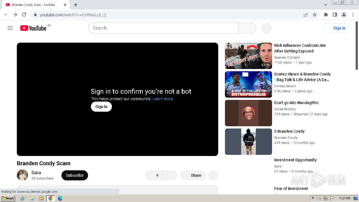Open more actions round button beside Share
Screen dimensions: 359x202
213,175
